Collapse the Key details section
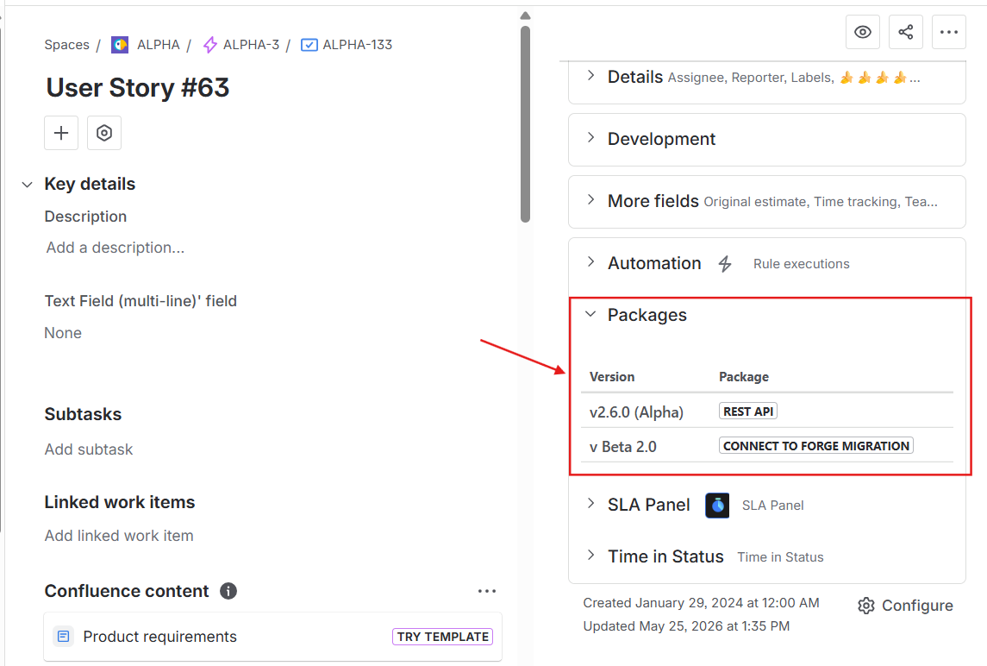Image resolution: width=987 pixels, height=666 pixels. point(27,185)
